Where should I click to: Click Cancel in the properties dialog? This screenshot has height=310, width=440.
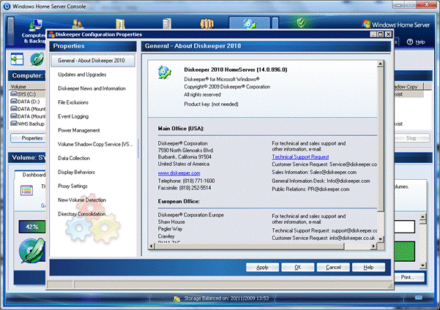coord(333,267)
